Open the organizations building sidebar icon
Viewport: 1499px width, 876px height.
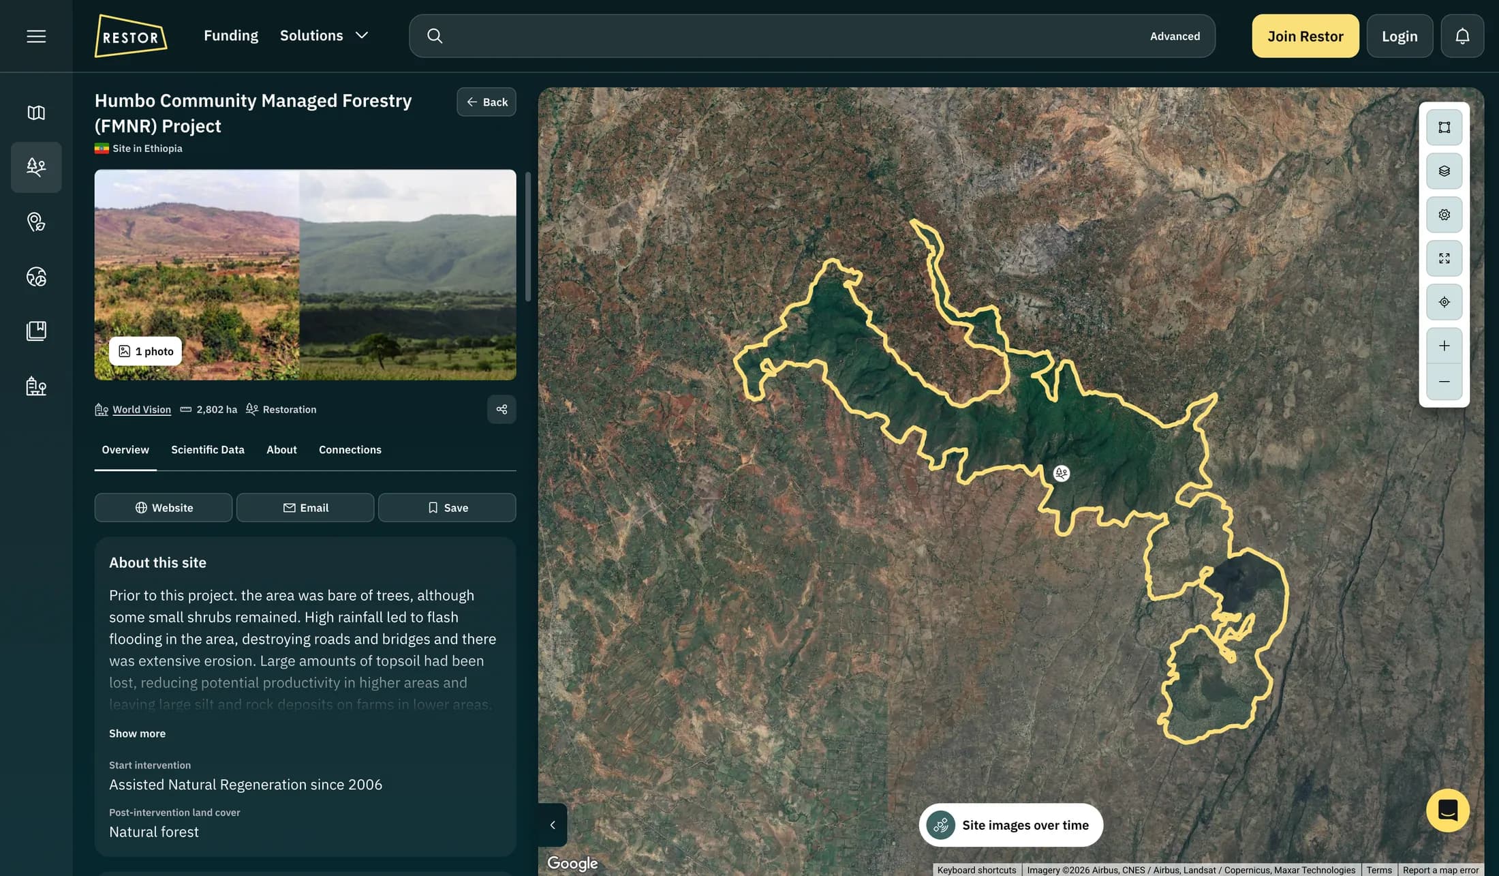36,386
